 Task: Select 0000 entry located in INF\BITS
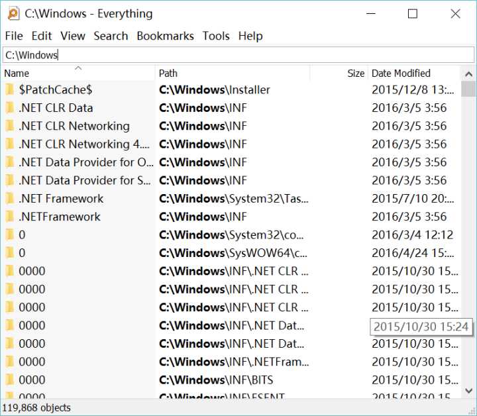[32, 380]
